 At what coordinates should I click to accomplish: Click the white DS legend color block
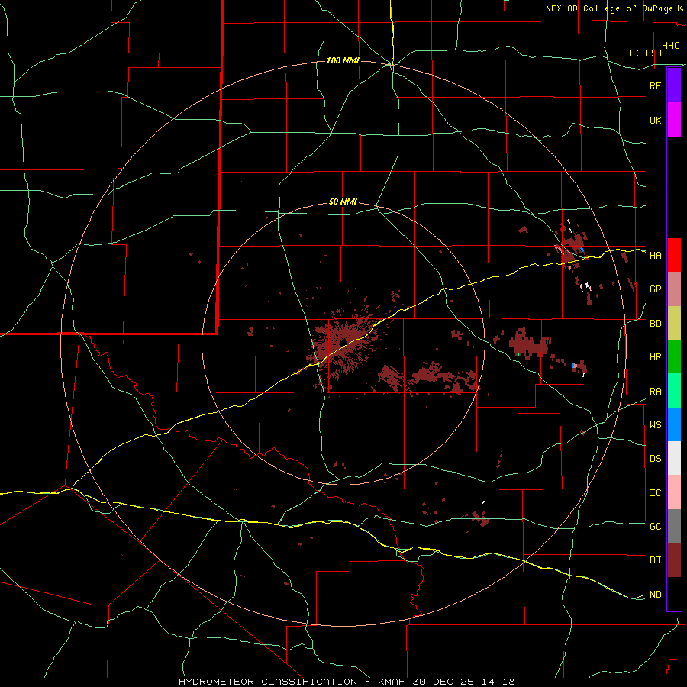674,458
